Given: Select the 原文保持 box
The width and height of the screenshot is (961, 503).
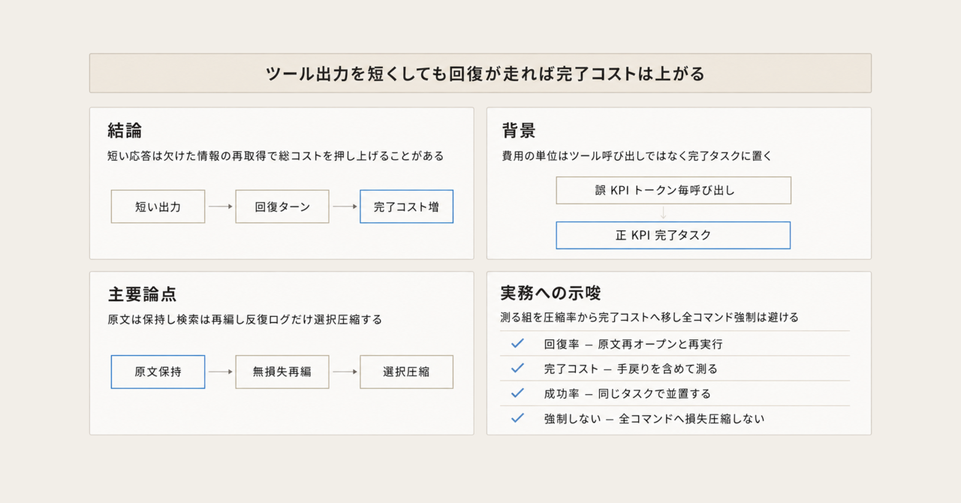Looking at the screenshot, I should click(158, 372).
